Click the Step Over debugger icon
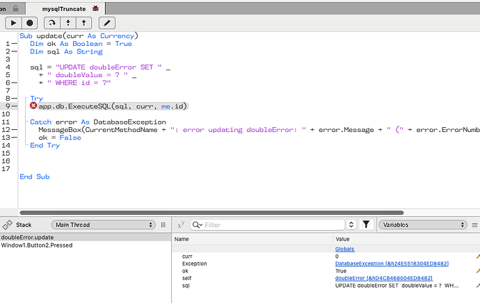 52,23
